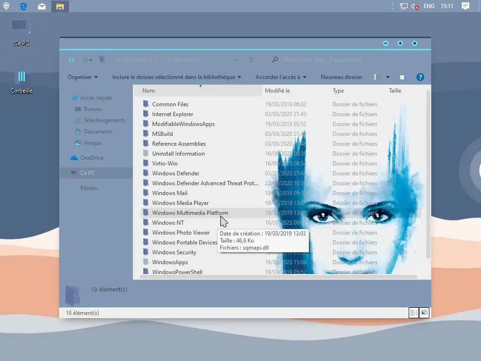This screenshot has height=361, width=481.
Task: Click the Windows Portable Devices name
Action: 185,243
